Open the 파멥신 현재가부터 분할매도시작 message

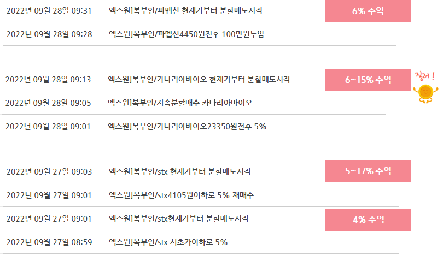[185, 11]
